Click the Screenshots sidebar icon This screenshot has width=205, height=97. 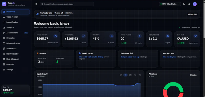pos(4,48)
